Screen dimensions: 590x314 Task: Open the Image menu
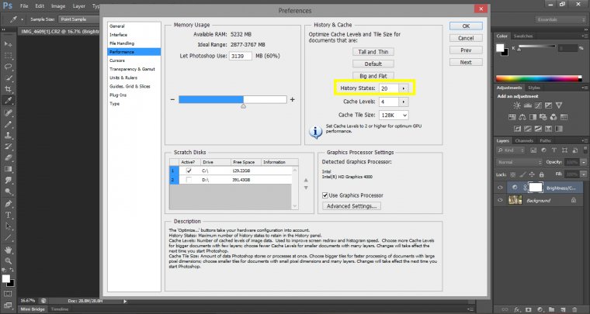point(58,6)
